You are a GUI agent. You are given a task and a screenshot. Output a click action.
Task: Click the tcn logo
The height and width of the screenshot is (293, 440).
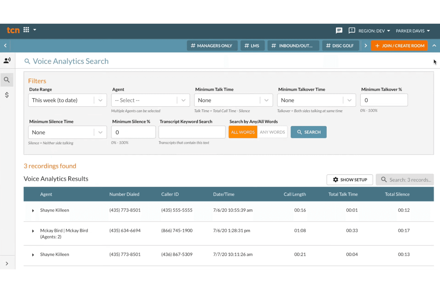click(x=13, y=30)
